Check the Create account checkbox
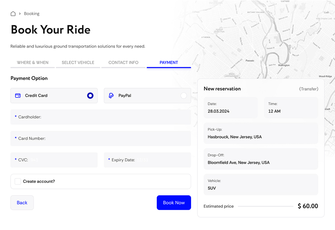 pos(18,181)
